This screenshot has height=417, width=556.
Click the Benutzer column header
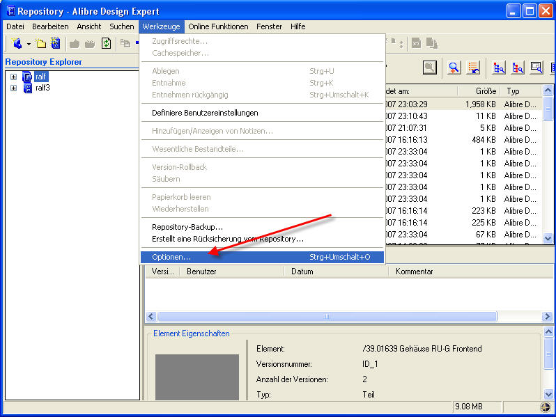tap(232, 272)
